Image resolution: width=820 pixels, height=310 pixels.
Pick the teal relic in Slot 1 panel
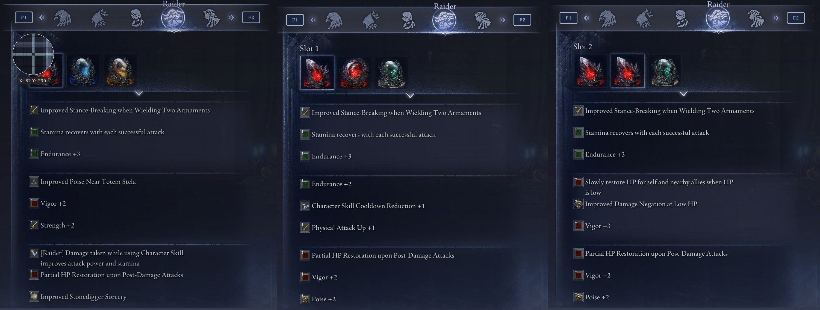[391, 73]
